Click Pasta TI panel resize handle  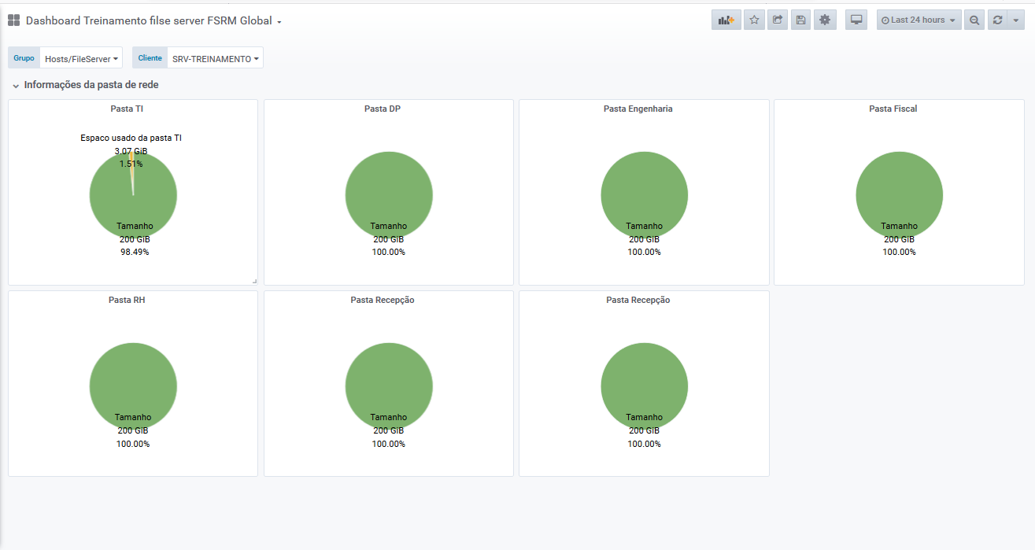click(x=253, y=281)
